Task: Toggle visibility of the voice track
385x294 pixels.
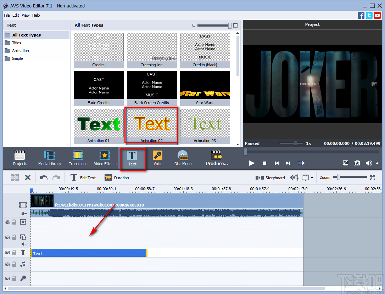Action: pos(7,278)
